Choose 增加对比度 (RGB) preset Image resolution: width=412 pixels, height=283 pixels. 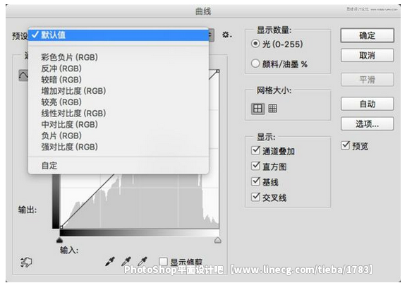(x=119, y=90)
